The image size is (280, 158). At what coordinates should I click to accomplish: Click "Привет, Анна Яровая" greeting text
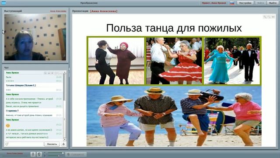point(214,3)
